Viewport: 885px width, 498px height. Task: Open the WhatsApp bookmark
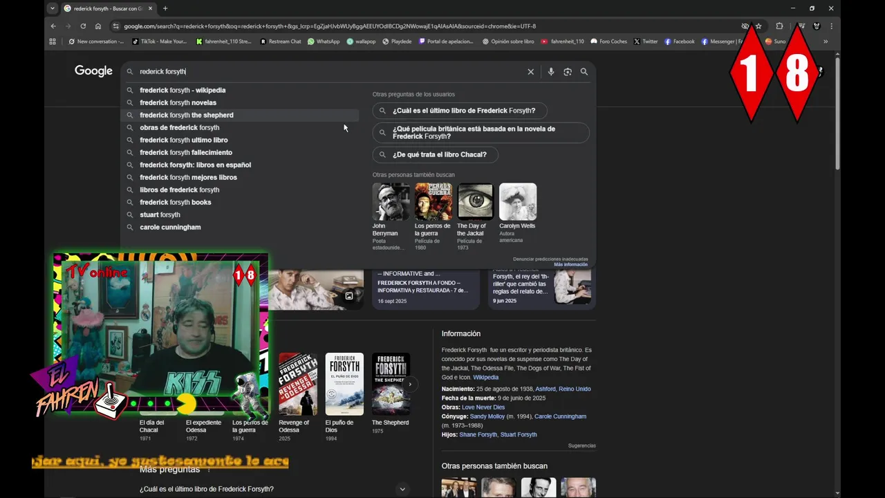324,41
